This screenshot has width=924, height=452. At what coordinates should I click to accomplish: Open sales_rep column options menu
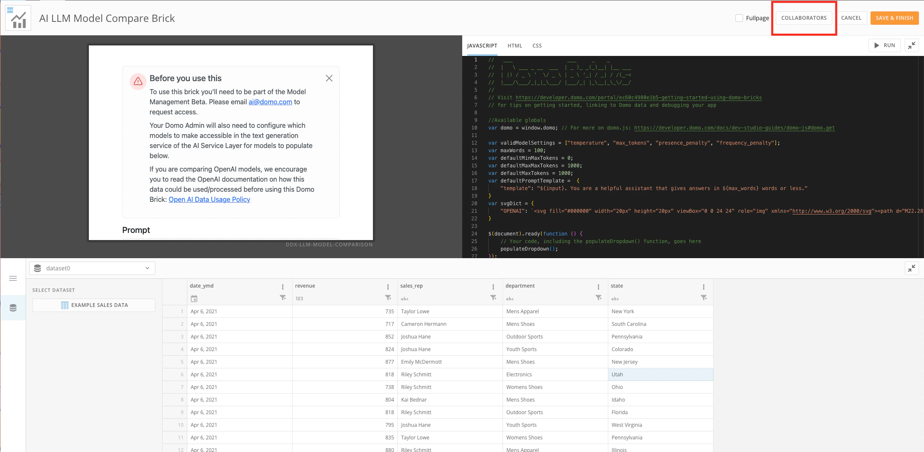(493, 287)
